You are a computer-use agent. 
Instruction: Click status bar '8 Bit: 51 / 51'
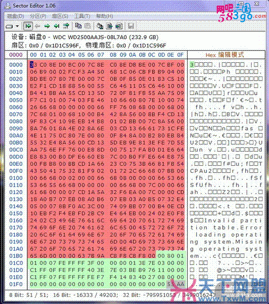[x=28, y=295]
